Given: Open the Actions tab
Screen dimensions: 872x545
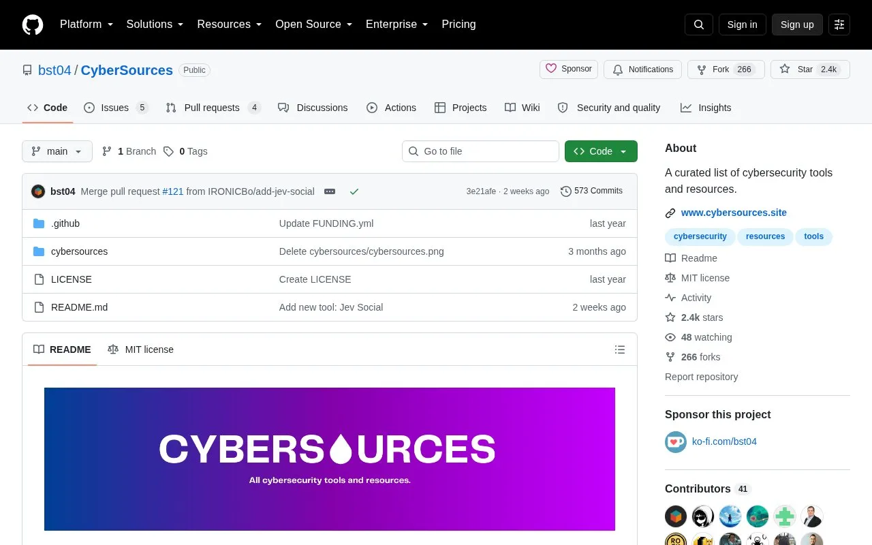Looking at the screenshot, I should (391, 108).
